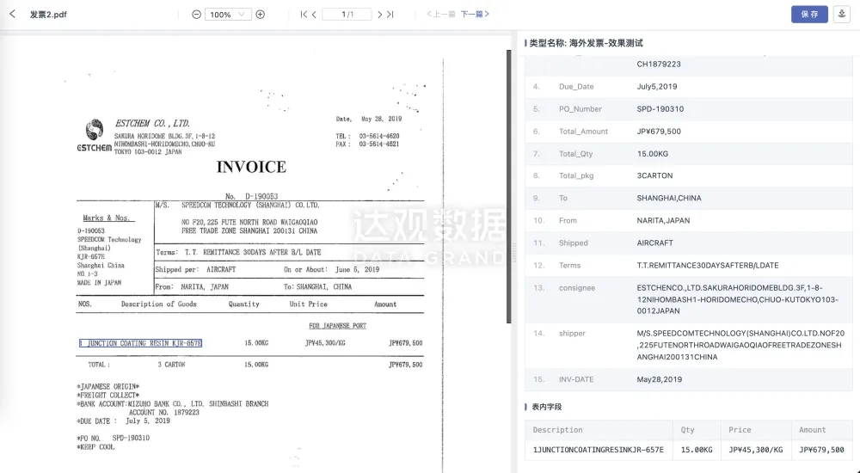Viewport: 860px width, 473px height.
Task: Jump to the first page
Action: (304, 15)
